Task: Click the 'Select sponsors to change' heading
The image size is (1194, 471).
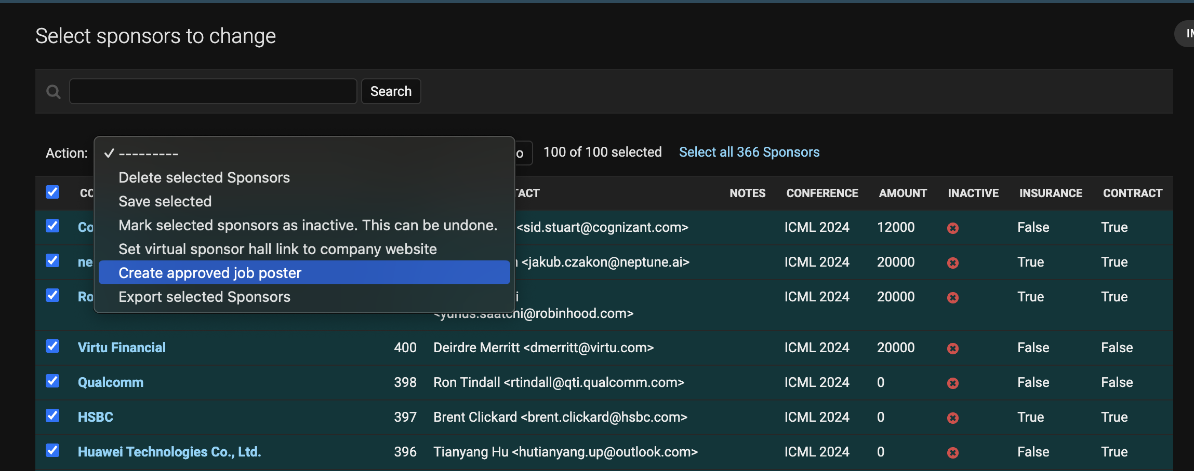Action: pyautogui.click(x=155, y=36)
